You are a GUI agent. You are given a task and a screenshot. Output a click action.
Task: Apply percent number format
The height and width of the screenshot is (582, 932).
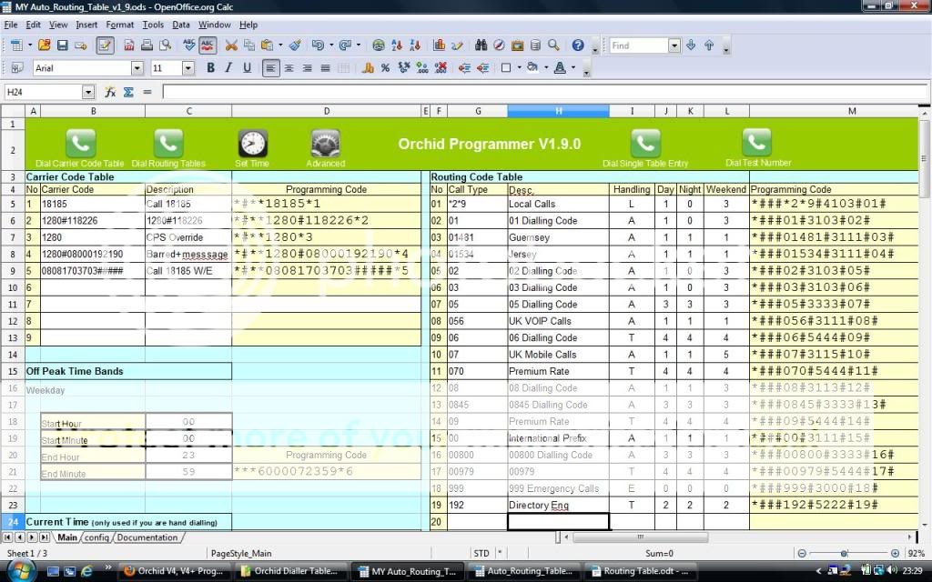pos(385,67)
